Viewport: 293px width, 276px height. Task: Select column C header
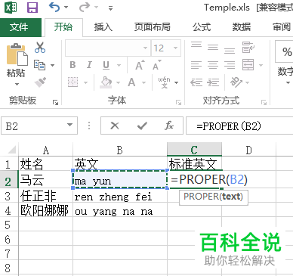[x=194, y=150]
